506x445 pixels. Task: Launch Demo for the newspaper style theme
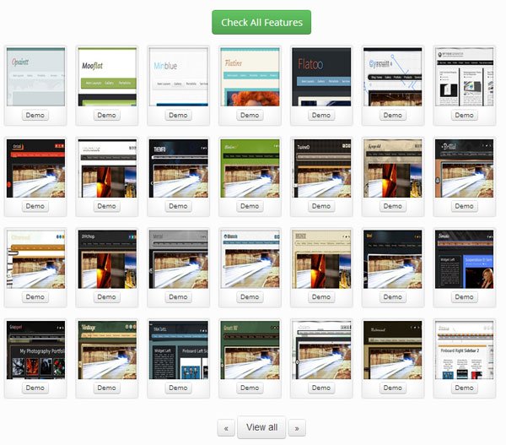click(x=465, y=116)
